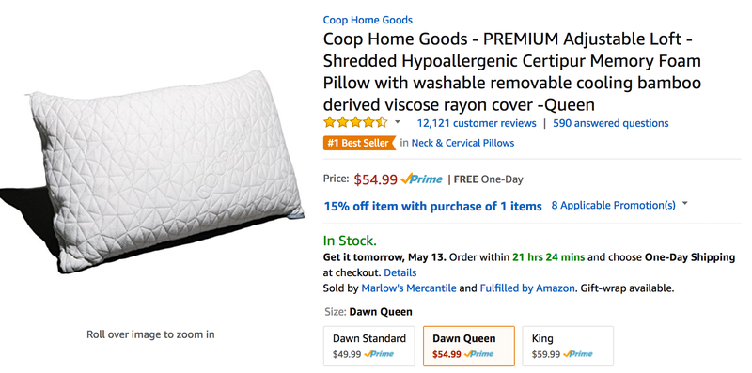The image size is (752, 373).
Task: Select the Dawn Queen size option
Action: (468, 346)
